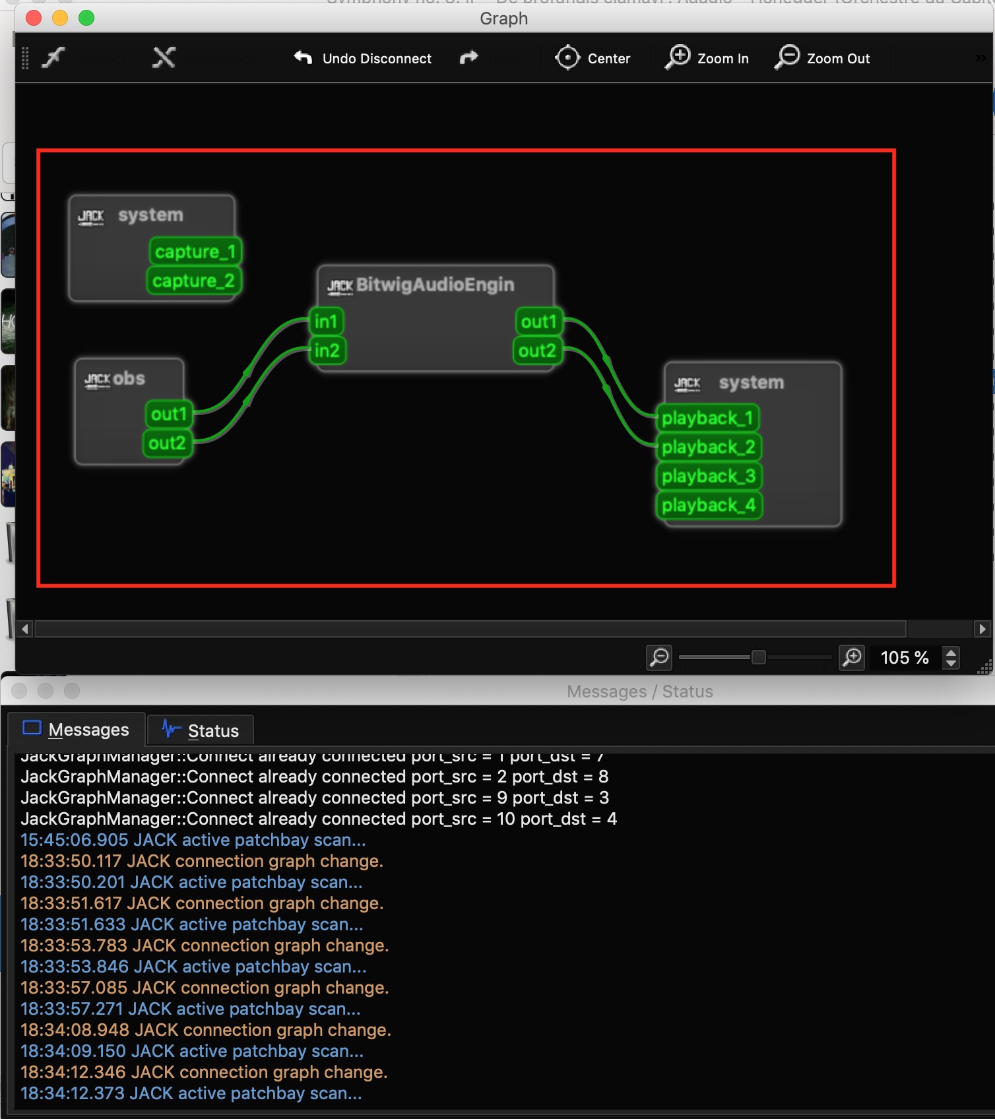Click the 18:34:12.373 active patchbay scan line
Screen dimensions: 995x1119
191,1093
